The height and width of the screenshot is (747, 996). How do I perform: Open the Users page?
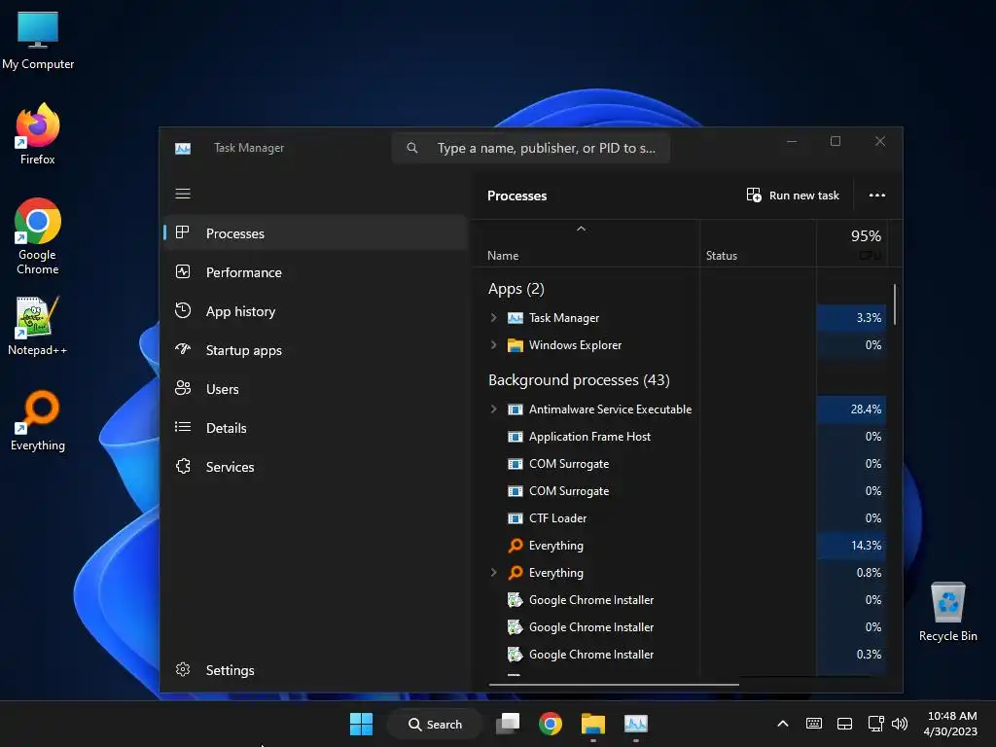(315, 389)
